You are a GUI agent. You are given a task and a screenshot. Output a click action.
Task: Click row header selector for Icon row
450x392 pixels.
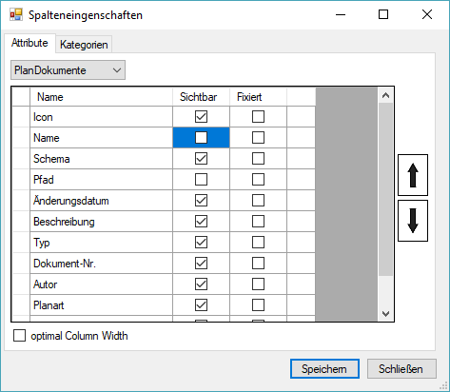[x=21, y=117]
